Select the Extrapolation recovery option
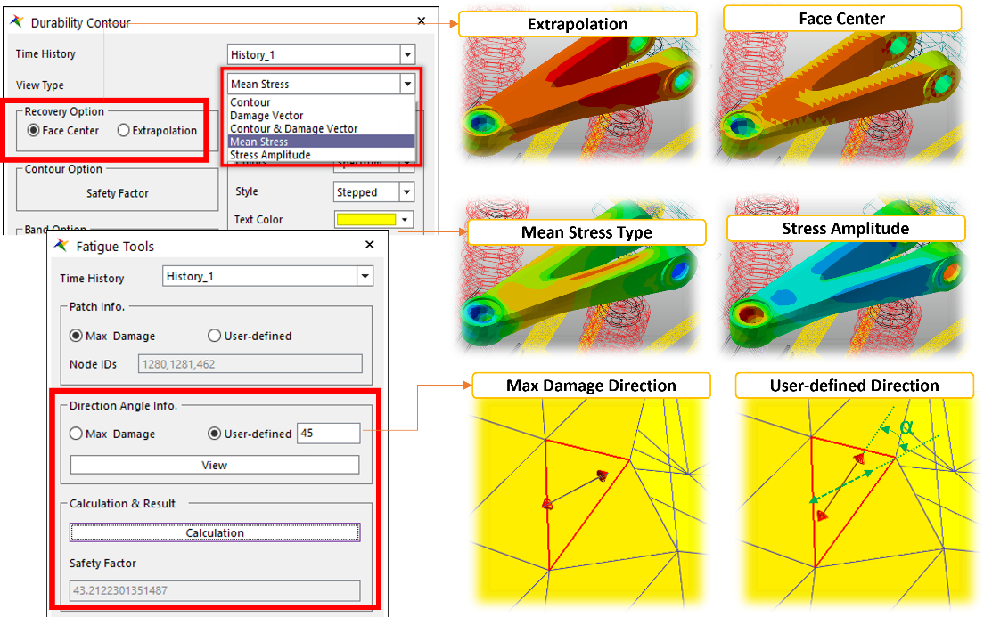 point(124,131)
